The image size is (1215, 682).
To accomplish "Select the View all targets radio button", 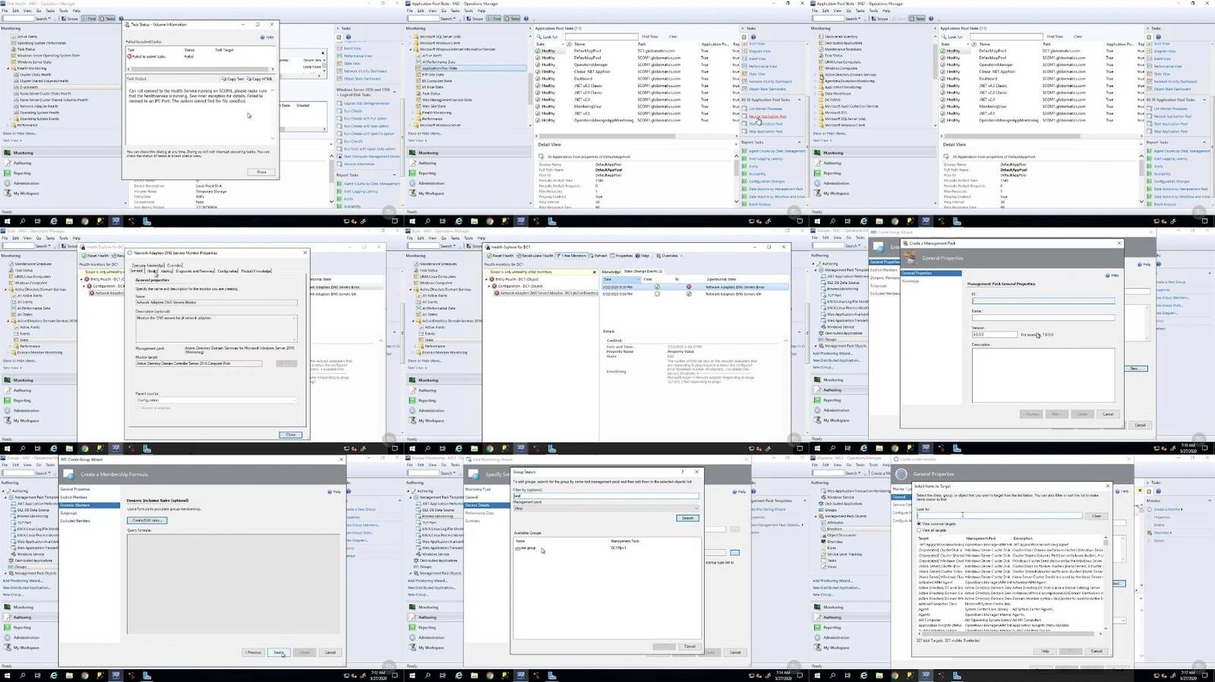I will click(919, 530).
